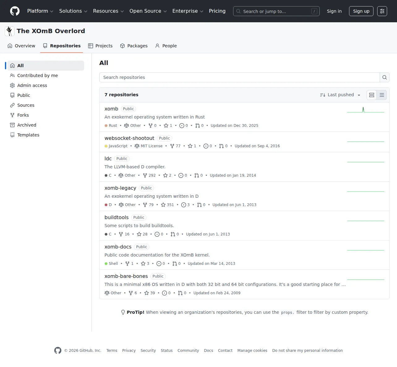397x367 pixels.
Task: Open the Terms footer link
Action: coord(112,351)
